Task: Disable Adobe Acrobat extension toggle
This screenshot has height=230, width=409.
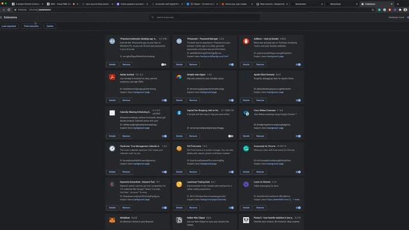Action: (x=164, y=100)
